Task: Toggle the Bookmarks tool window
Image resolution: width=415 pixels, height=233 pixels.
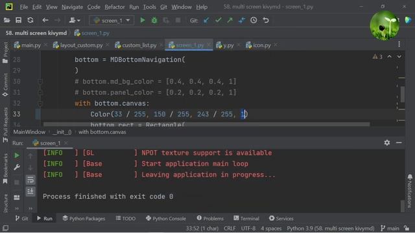Action: click(5, 168)
